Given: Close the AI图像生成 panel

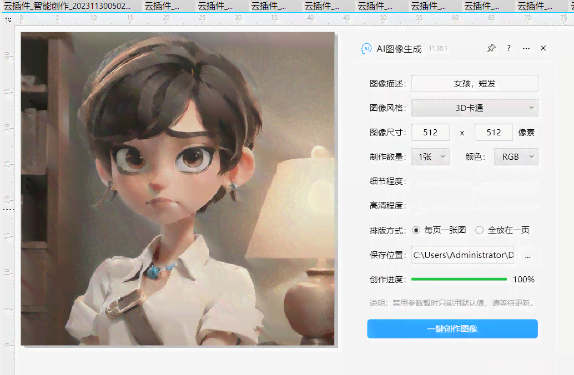Looking at the screenshot, I should pos(543,48).
